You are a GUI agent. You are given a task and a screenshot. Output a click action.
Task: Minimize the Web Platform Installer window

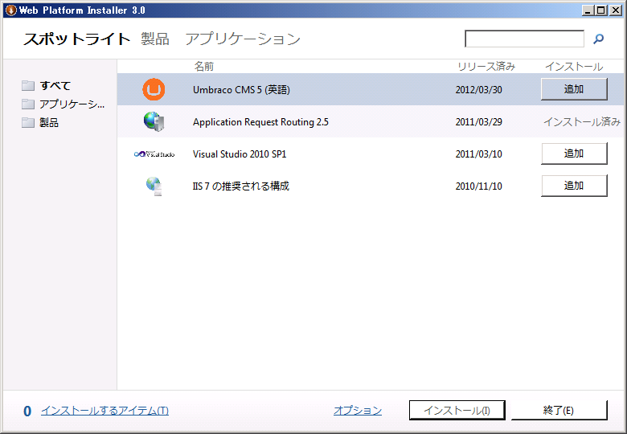[x=588, y=10]
